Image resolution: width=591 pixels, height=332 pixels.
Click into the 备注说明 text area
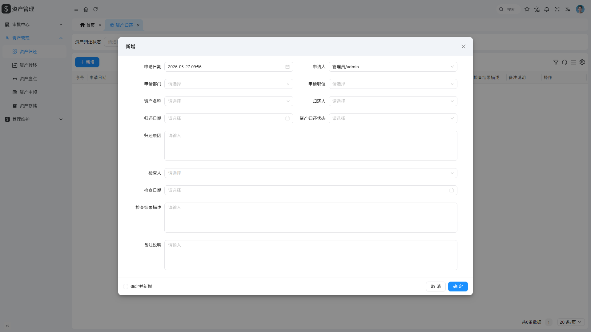[311, 255]
